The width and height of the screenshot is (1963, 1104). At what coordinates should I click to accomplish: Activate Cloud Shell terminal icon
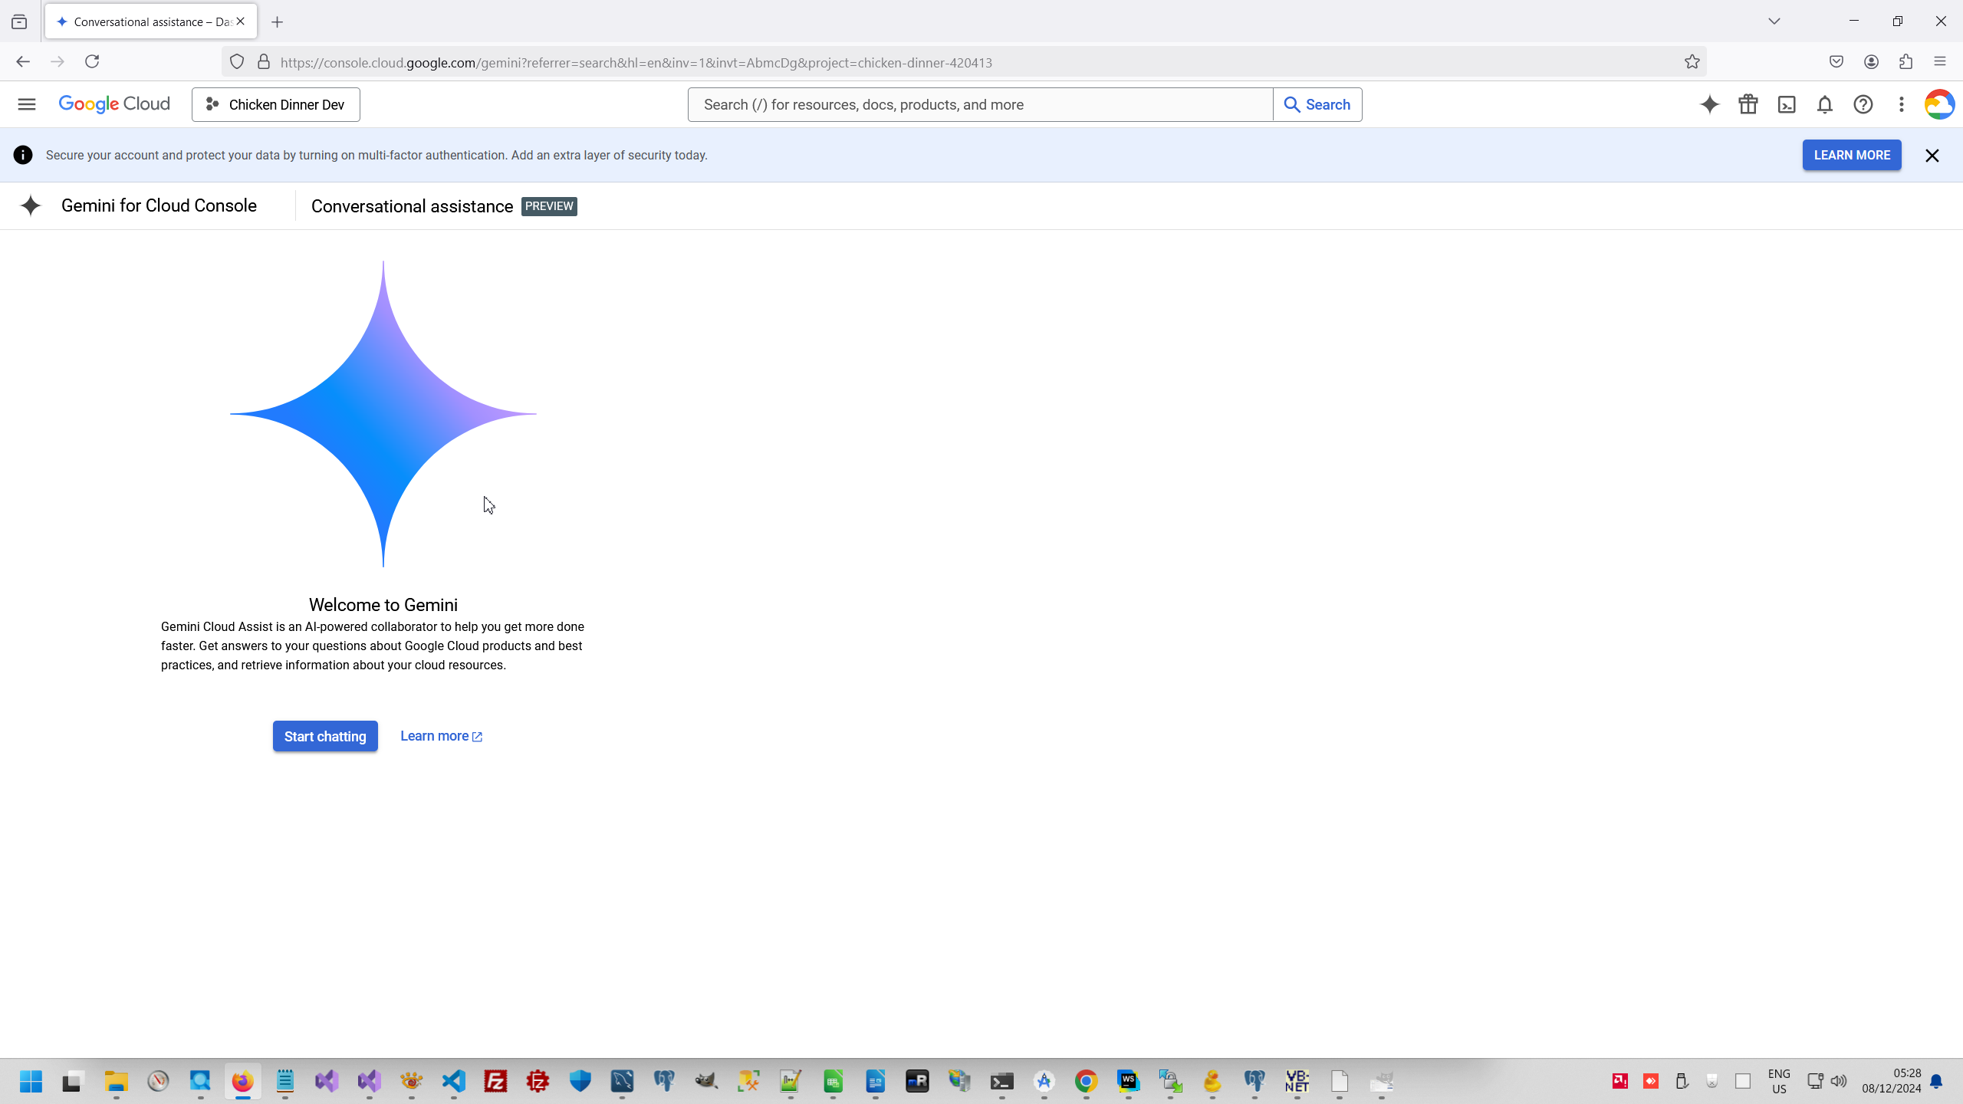click(1786, 104)
